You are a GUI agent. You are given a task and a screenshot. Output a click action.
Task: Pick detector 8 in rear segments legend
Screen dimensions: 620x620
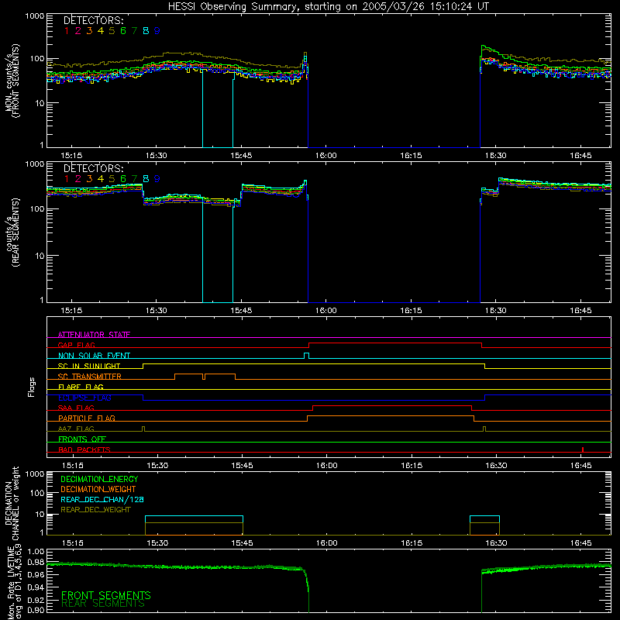146,179
